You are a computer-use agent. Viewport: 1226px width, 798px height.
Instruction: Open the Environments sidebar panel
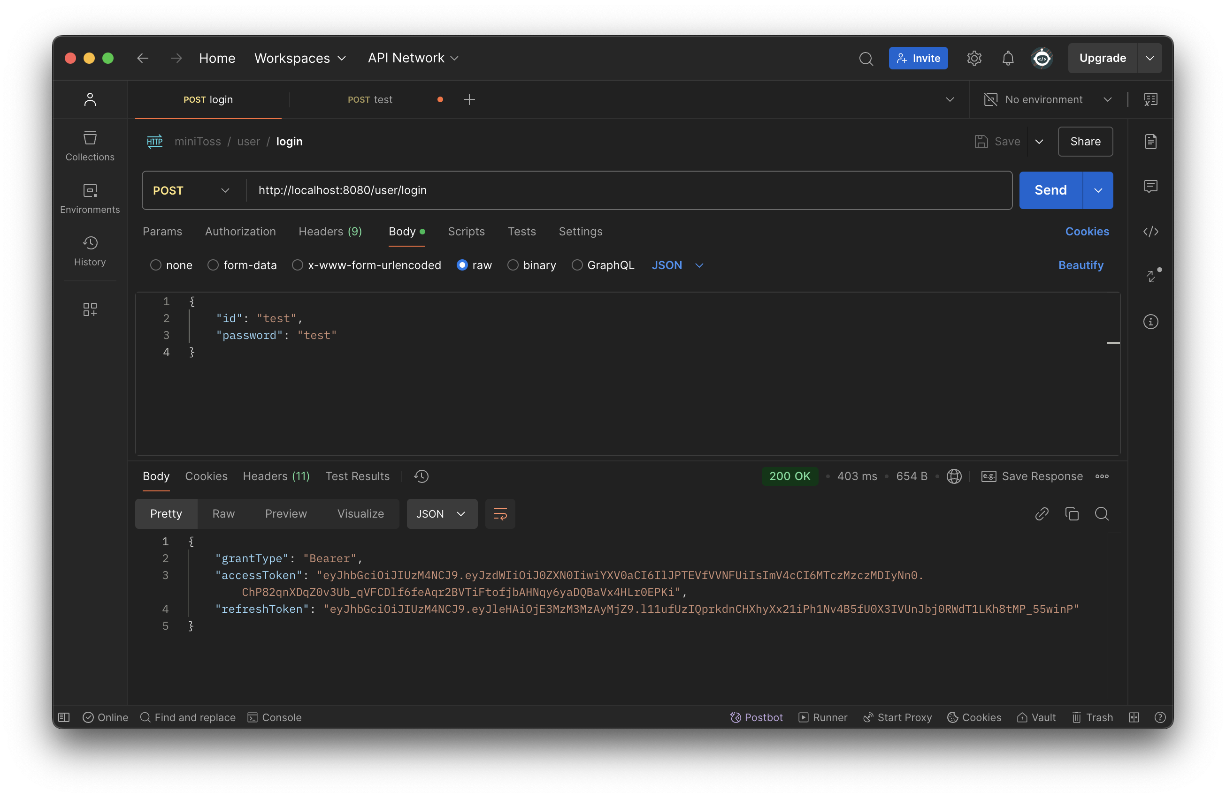(90, 199)
